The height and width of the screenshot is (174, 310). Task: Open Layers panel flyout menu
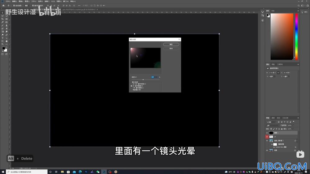[x=298, y=118]
